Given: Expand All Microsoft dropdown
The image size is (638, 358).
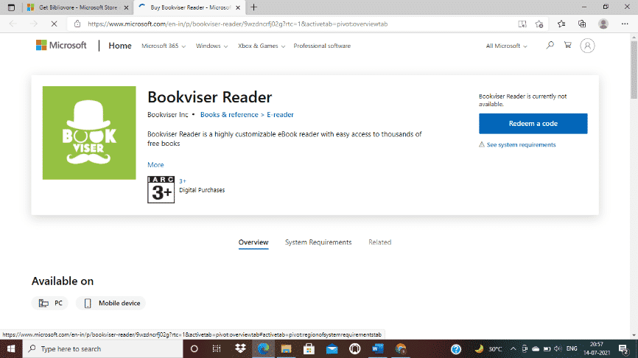Looking at the screenshot, I should pyautogui.click(x=507, y=46).
